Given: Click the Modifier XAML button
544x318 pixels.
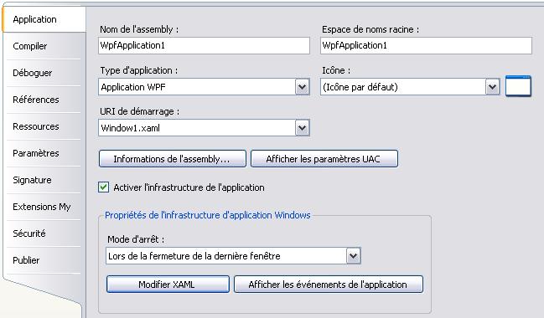Looking at the screenshot, I should click(168, 284).
